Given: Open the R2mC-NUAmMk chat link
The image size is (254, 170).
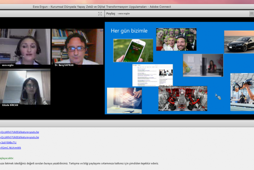Looking at the screenshot, I should pyautogui.click(x=10, y=148).
